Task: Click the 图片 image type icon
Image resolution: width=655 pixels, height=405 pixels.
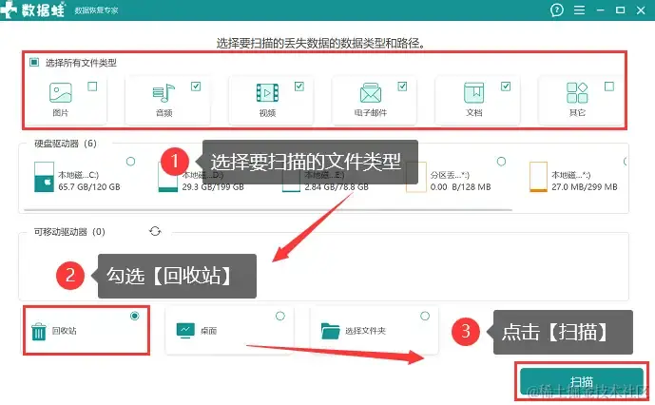Action: pyautogui.click(x=61, y=92)
